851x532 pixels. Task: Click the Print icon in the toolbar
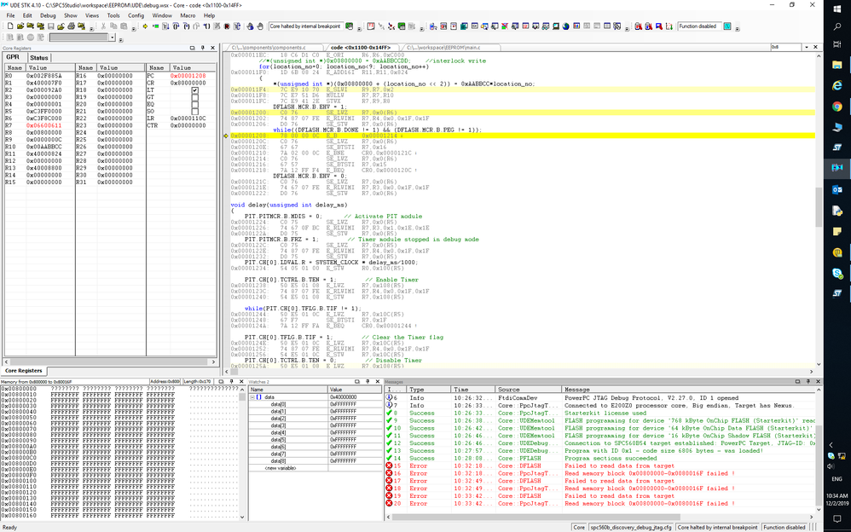coord(71,26)
